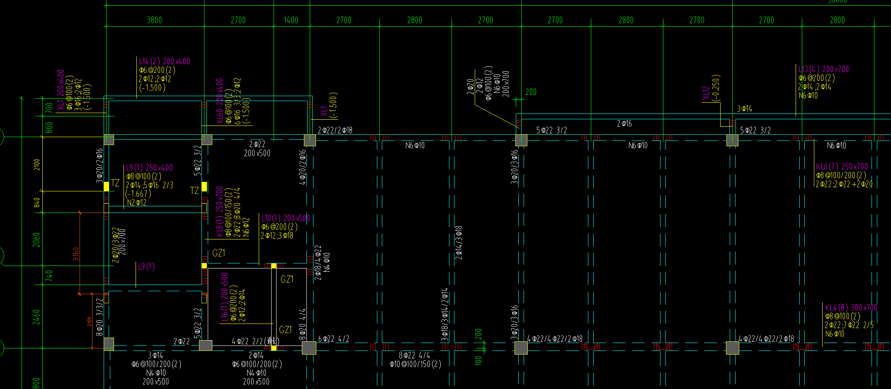This screenshot has height=389, width=891.
Task: Click the green "2060" vertical dimension
Action: [36, 239]
